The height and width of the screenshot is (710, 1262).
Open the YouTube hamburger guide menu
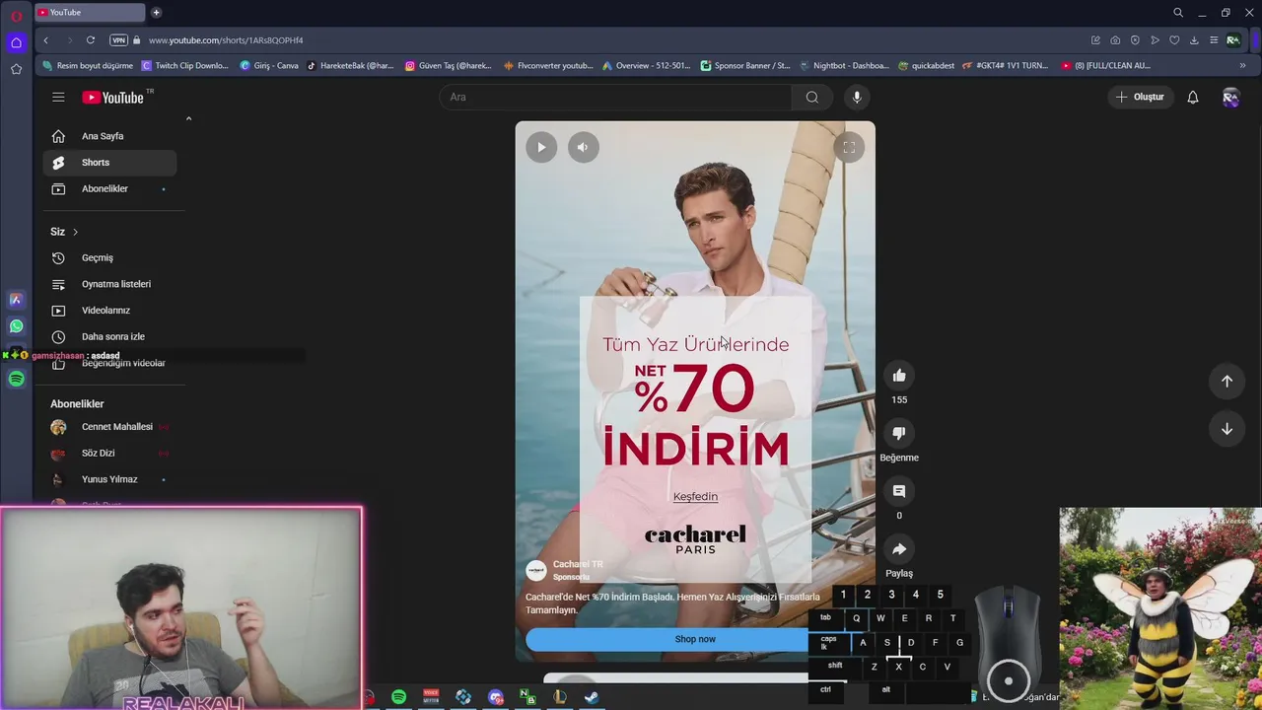click(58, 97)
